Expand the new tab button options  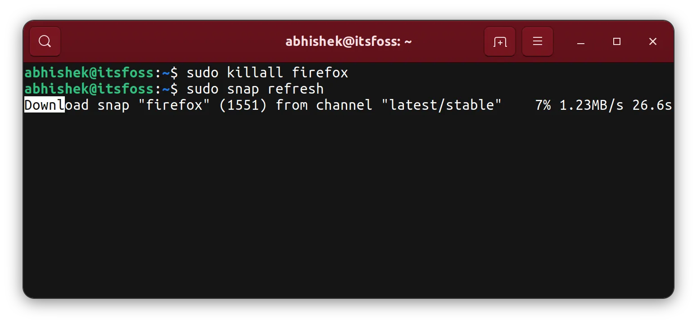click(x=499, y=41)
